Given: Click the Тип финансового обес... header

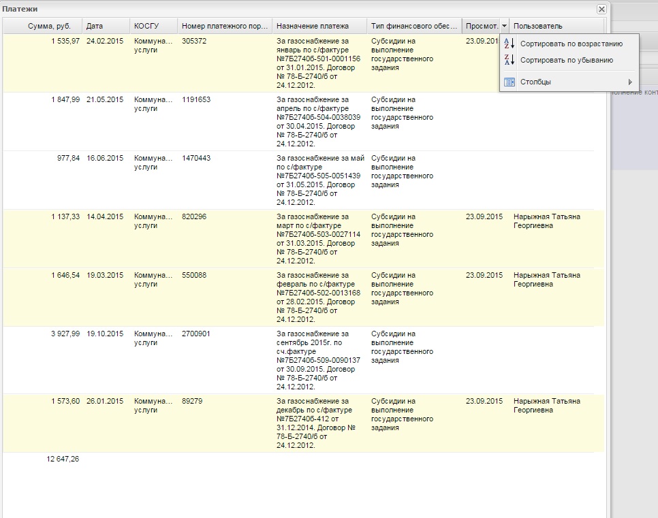Looking at the screenshot, I should tap(414, 26).
